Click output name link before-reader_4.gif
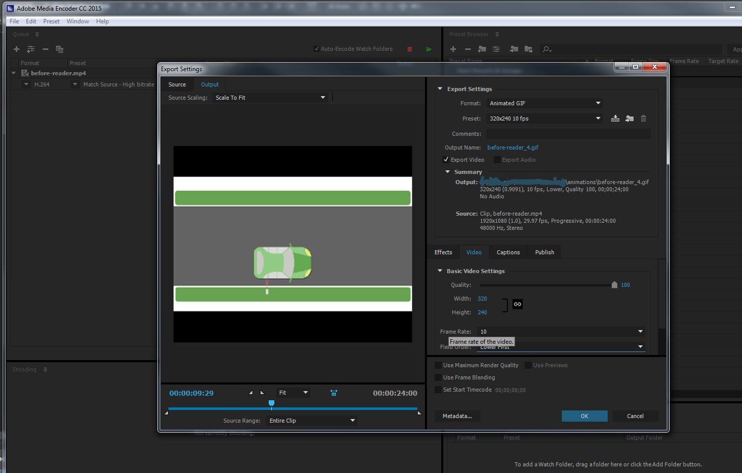 coord(513,147)
